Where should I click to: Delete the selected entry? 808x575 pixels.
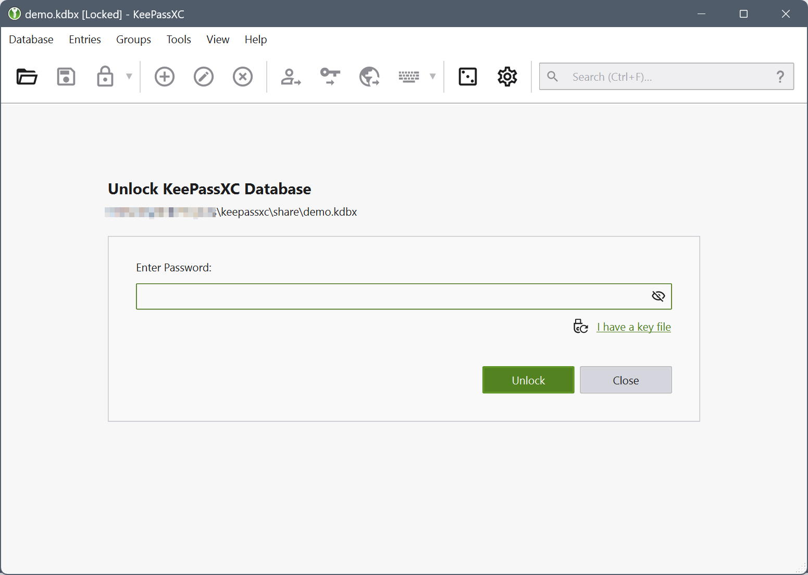(x=242, y=77)
